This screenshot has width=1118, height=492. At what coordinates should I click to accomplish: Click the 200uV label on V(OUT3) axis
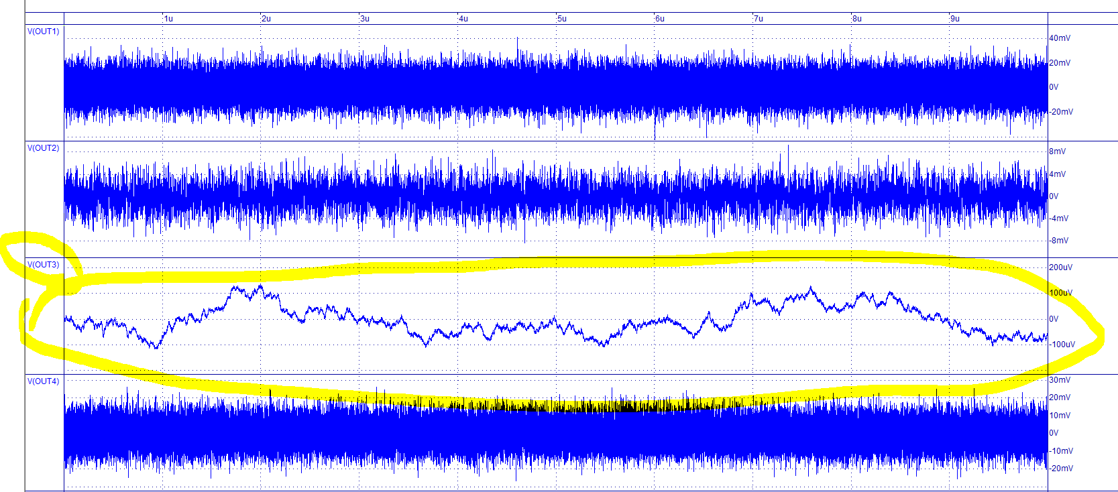coord(1061,267)
